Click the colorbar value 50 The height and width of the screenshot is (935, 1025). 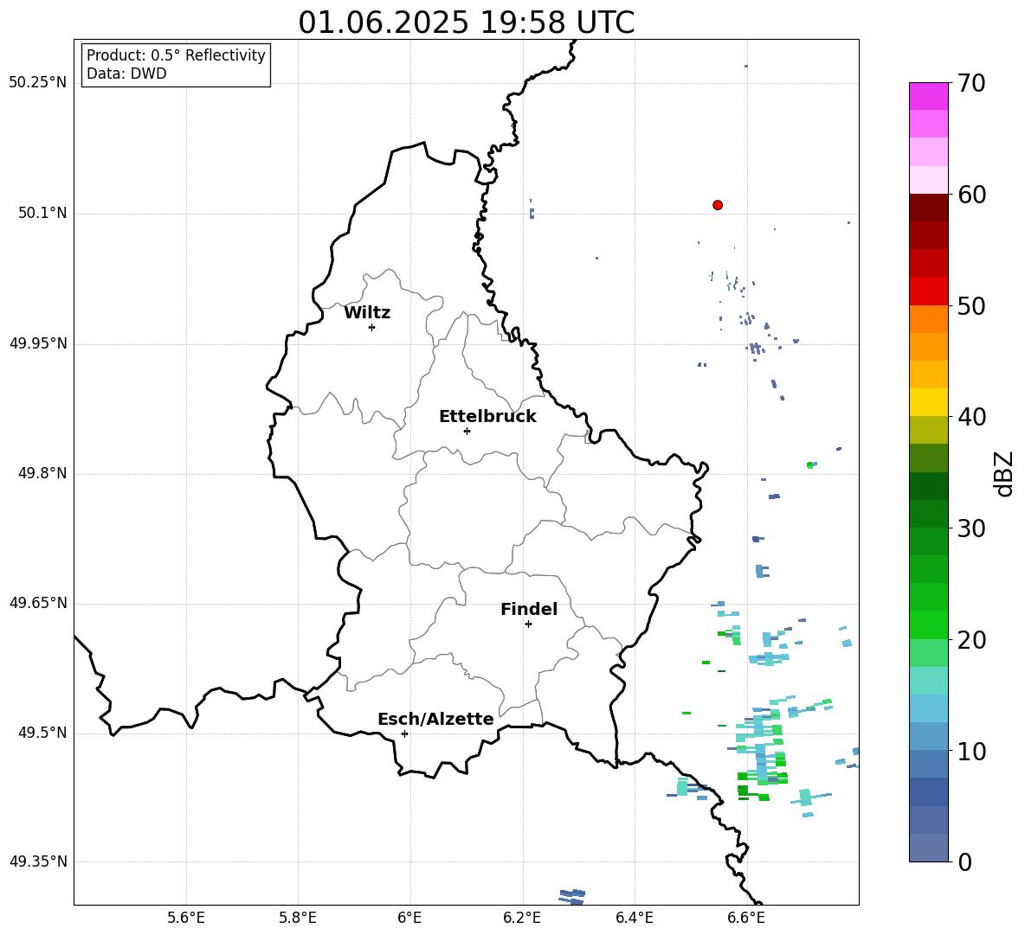coord(971,305)
